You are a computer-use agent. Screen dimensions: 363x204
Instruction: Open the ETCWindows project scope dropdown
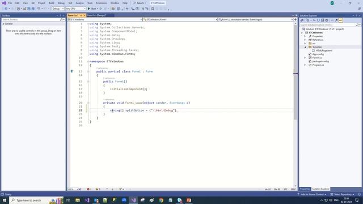tap(105, 20)
